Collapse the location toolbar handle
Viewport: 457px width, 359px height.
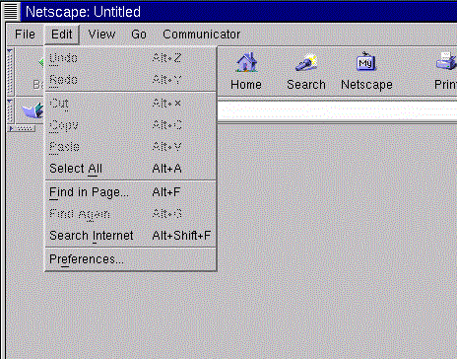pyautogui.click(x=10, y=110)
